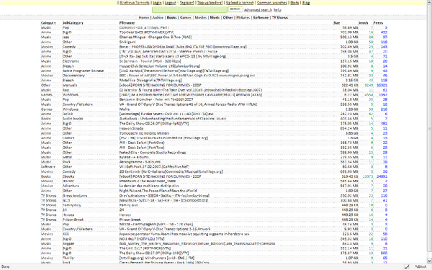Image resolution: width=432 pixels, height=270 pixels.
Task: Open the 'Mafia' Windows game torrent
Action: pyautogui.click(x=125, y=109)
